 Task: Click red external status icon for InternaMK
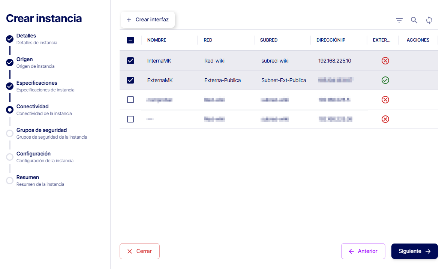[x=385, y=61]
